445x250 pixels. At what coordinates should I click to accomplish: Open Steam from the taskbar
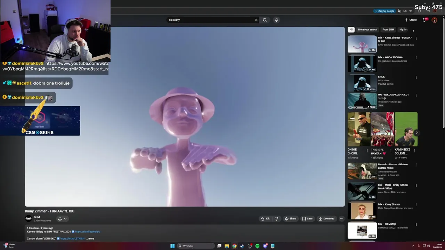click(x=242, y=246)
